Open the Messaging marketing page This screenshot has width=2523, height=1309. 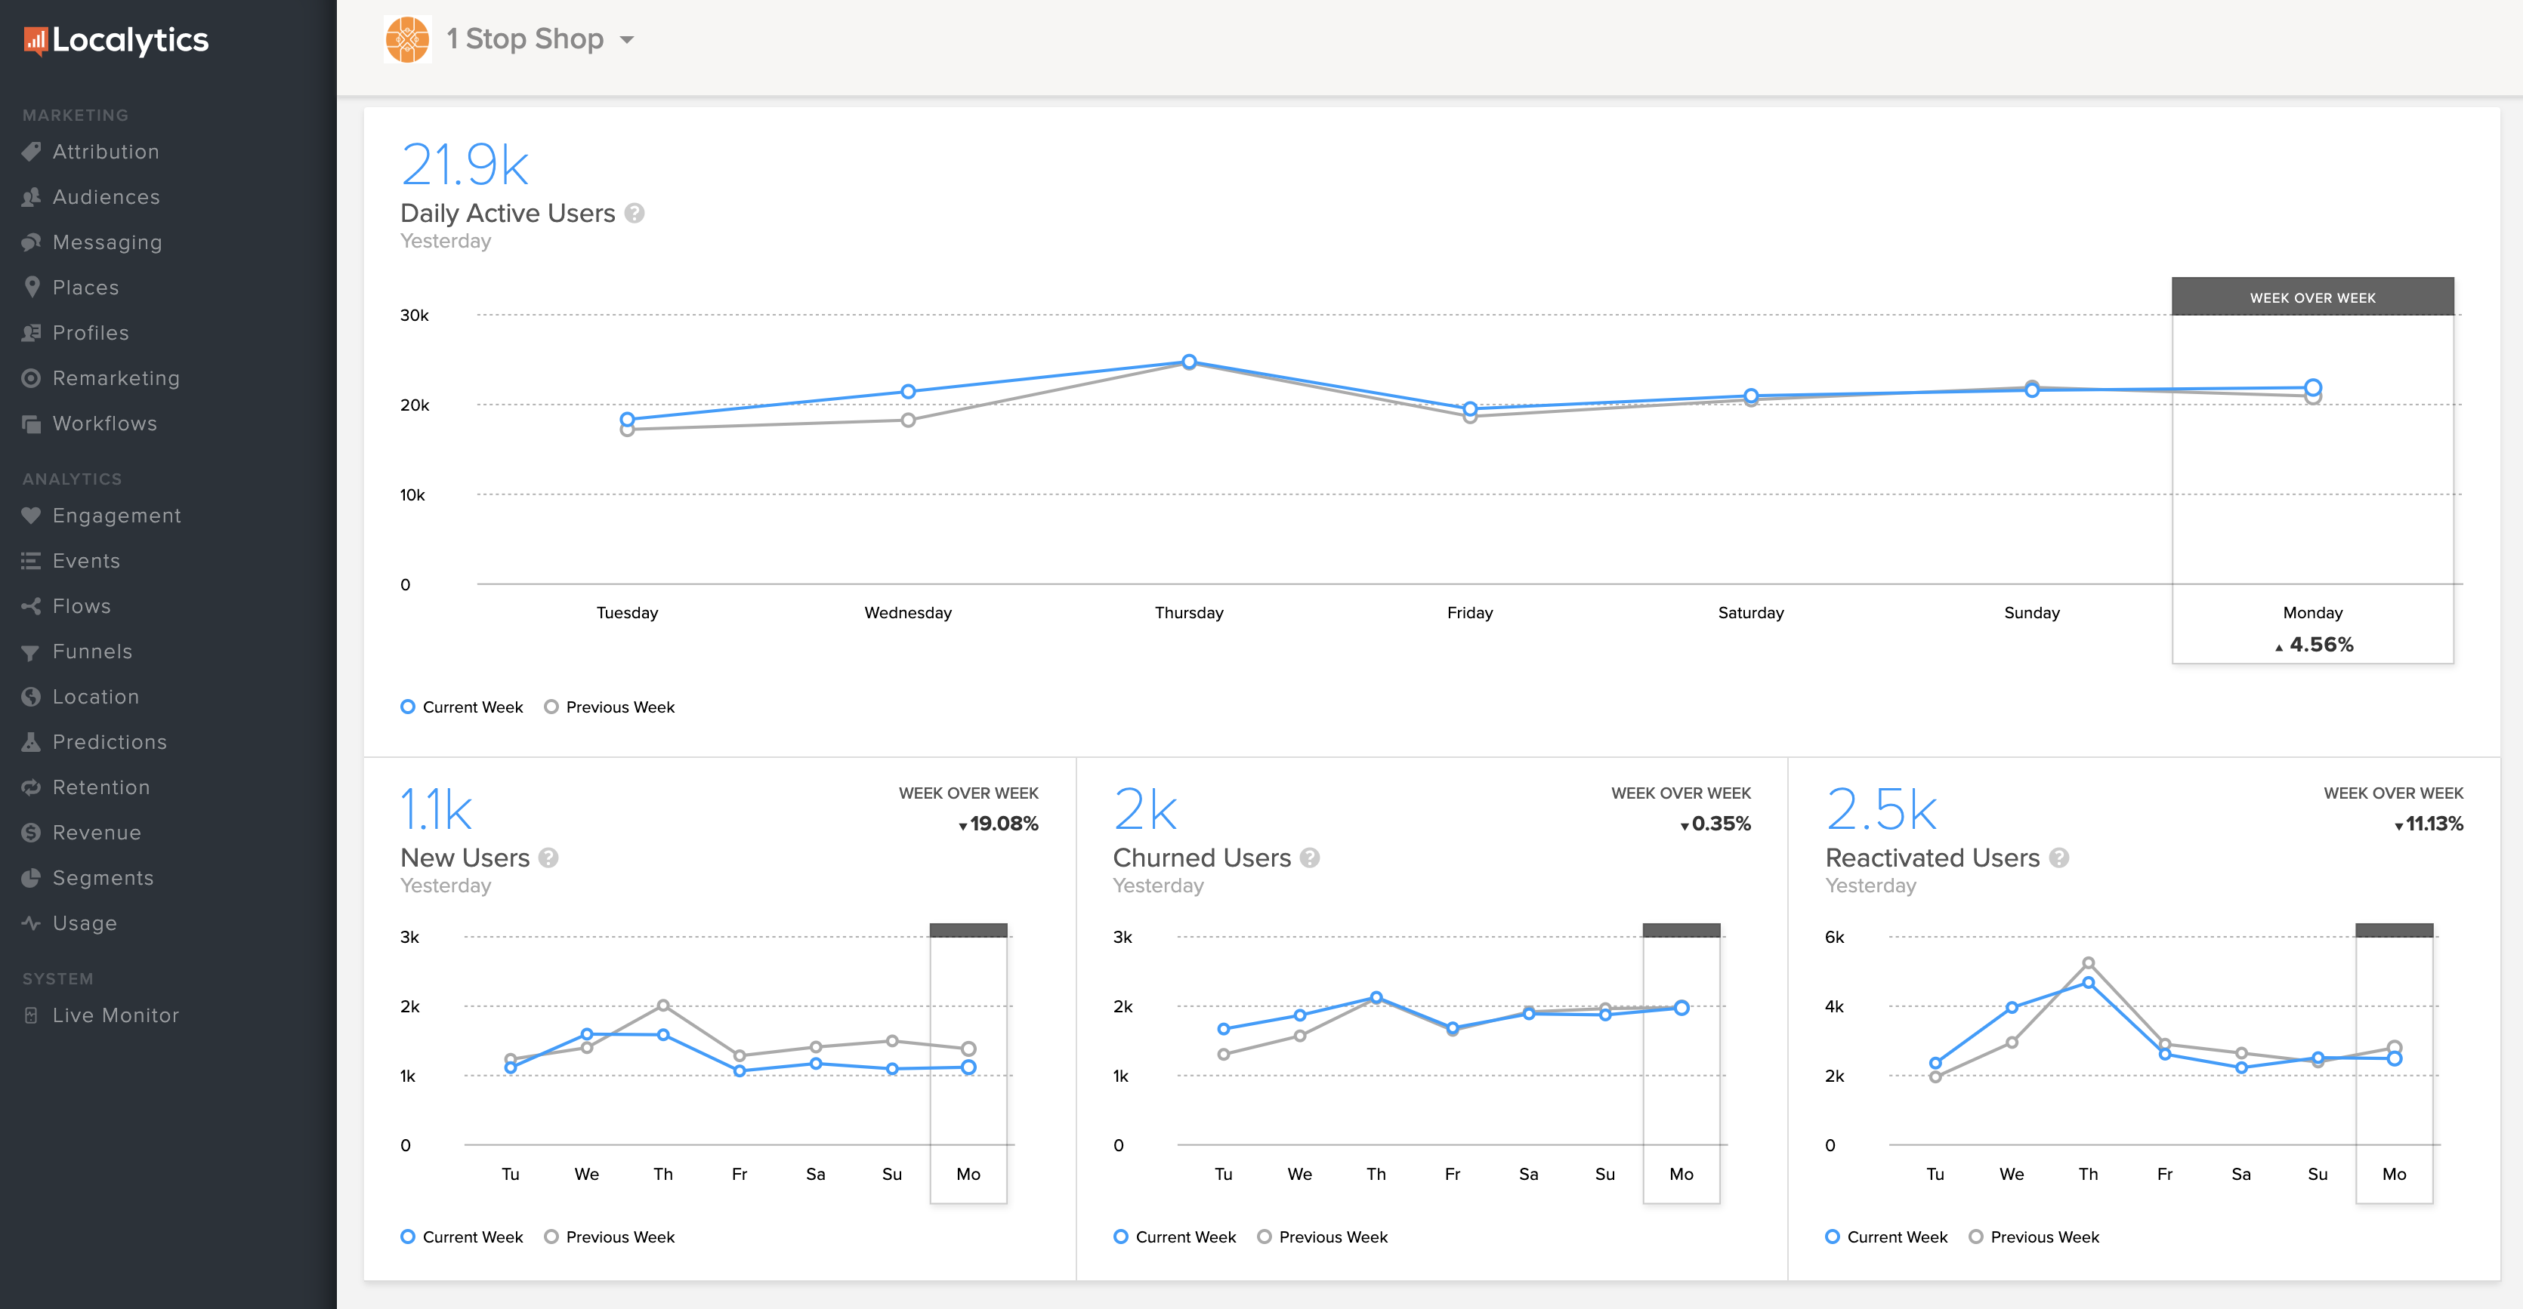(x=107, y=242)
